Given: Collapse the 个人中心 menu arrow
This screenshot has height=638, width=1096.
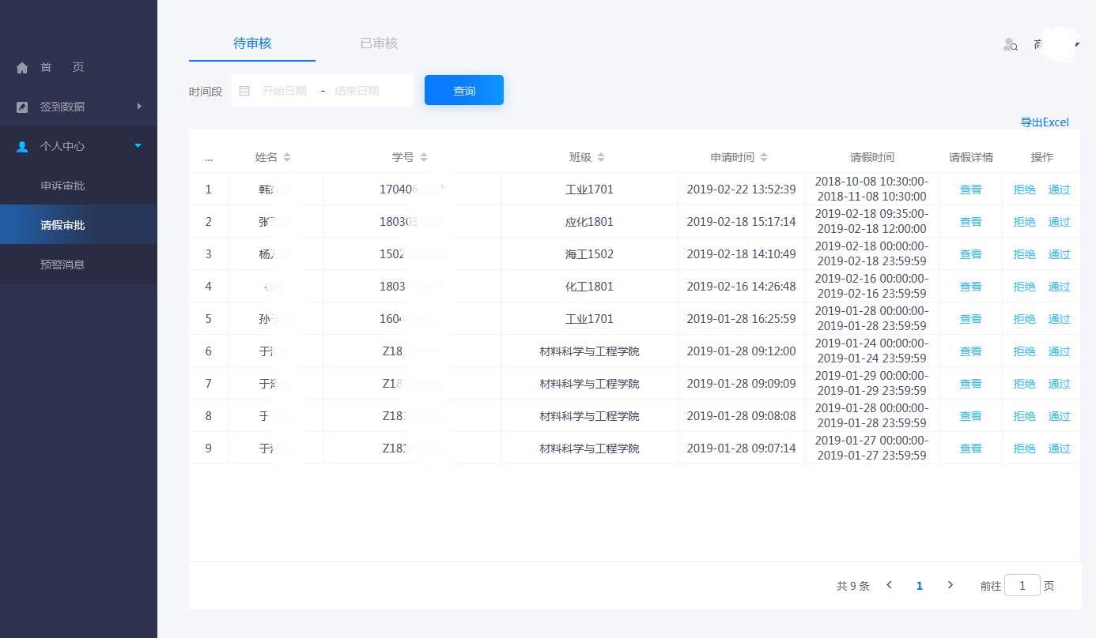Looking at the screenshot, I should tap(138, 146).
